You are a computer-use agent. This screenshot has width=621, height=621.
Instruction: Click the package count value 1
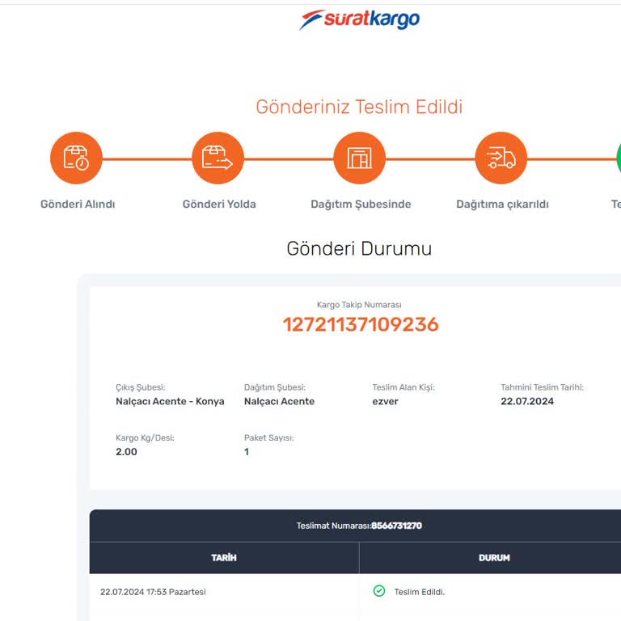(247, 451)
